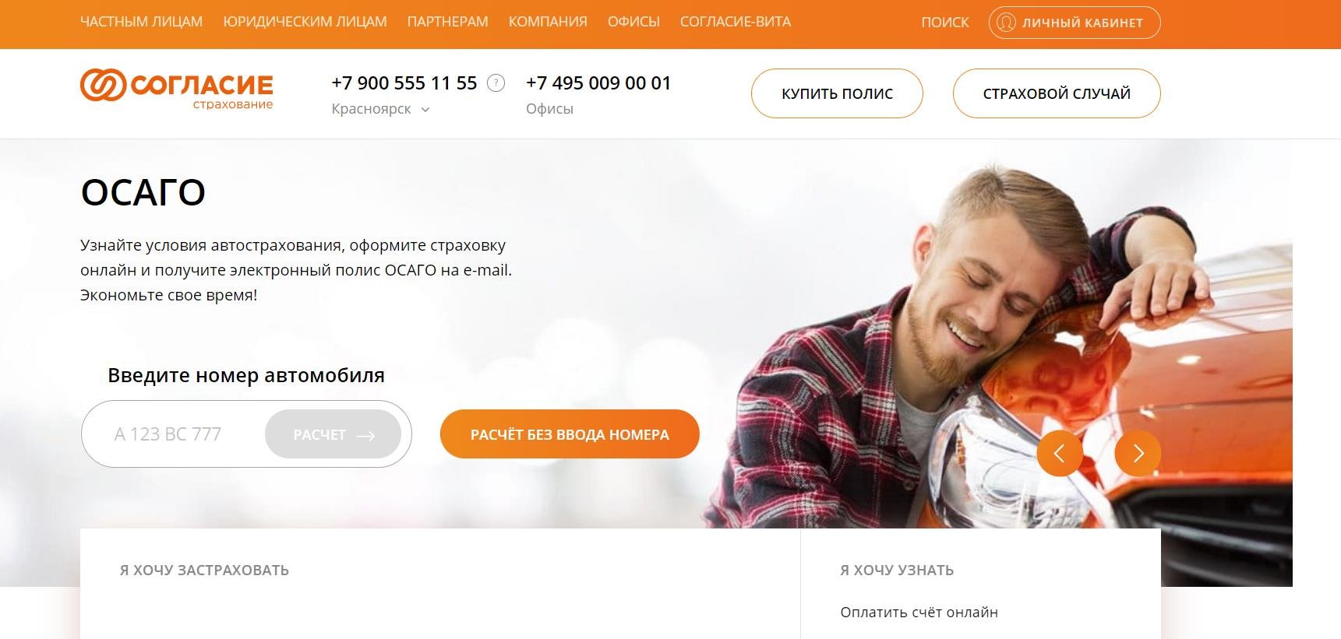This screenshot has width=1341, height=639.
Task: Open the Юридическим лицам menu
Action: (x=305, y=22)
